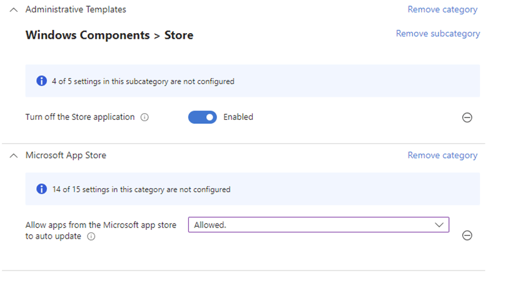506x293 pixels.
Task: Click the blue info icon beside 4 of 5
Action: tap(42, 81)
